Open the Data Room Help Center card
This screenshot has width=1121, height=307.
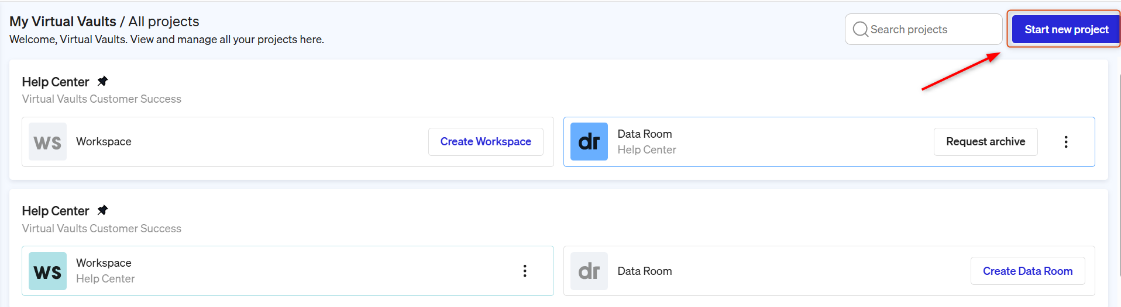[829, 142]
